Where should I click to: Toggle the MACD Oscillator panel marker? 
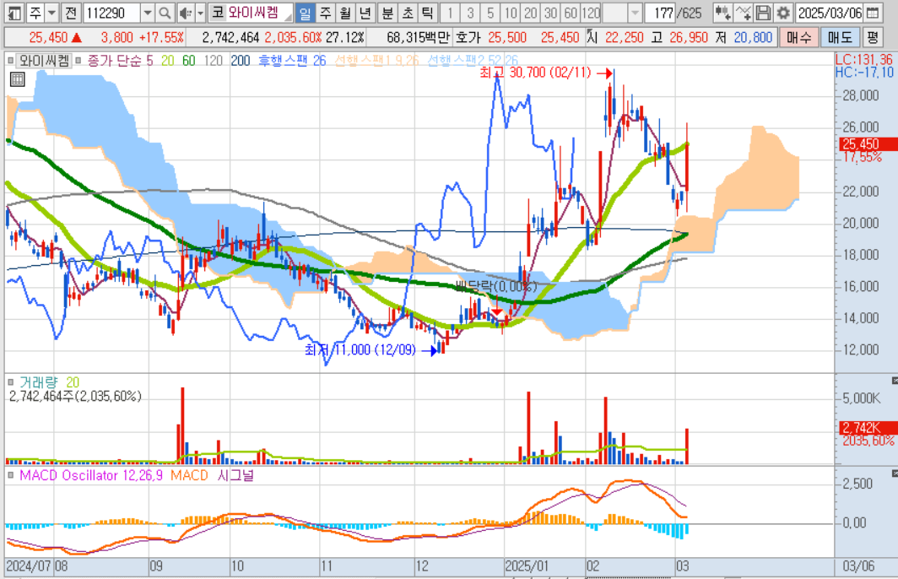tap(10, 475)
